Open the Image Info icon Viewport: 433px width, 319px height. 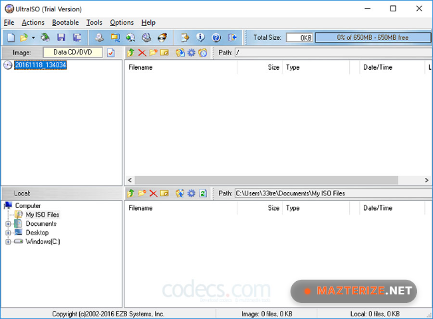[x=200, y=37]
